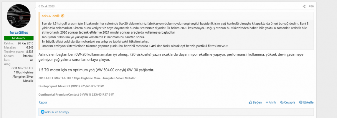Click the reply text about 0W-30 yağlardır
Viewport: 337px width, 118px height.
pos(96,70)
